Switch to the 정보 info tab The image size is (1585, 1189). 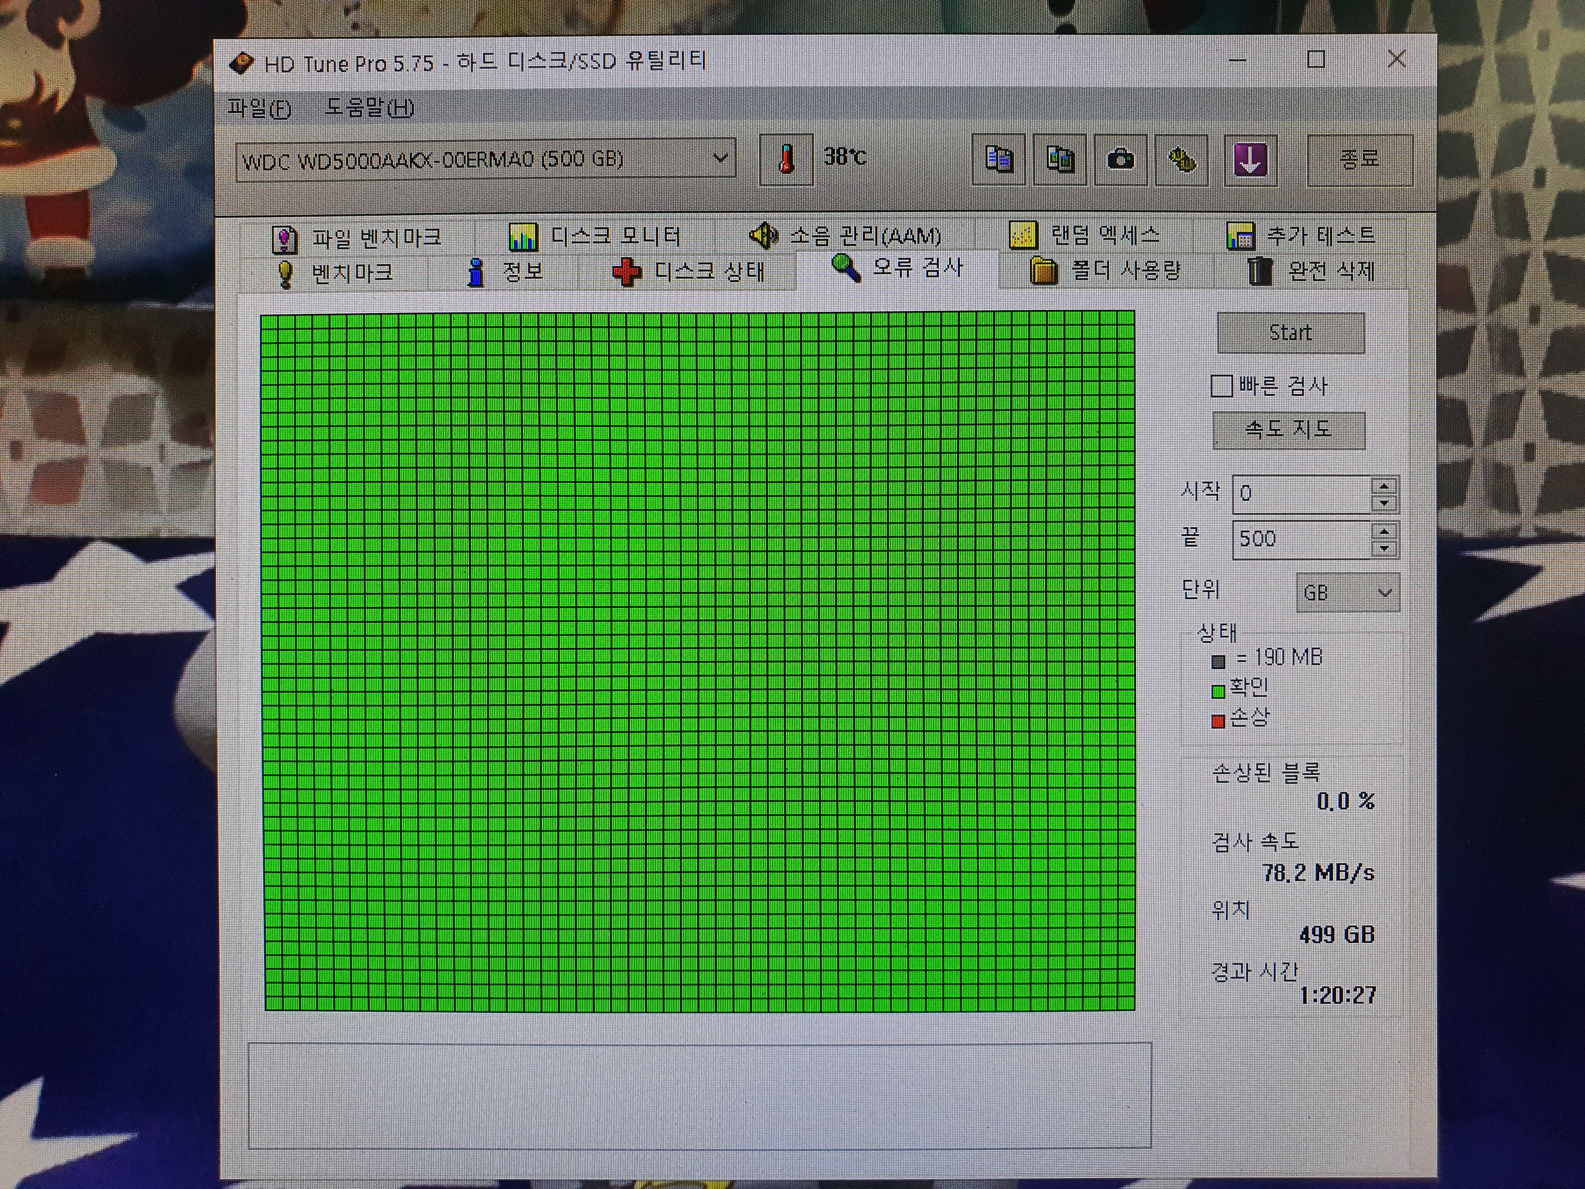point(504,272)
